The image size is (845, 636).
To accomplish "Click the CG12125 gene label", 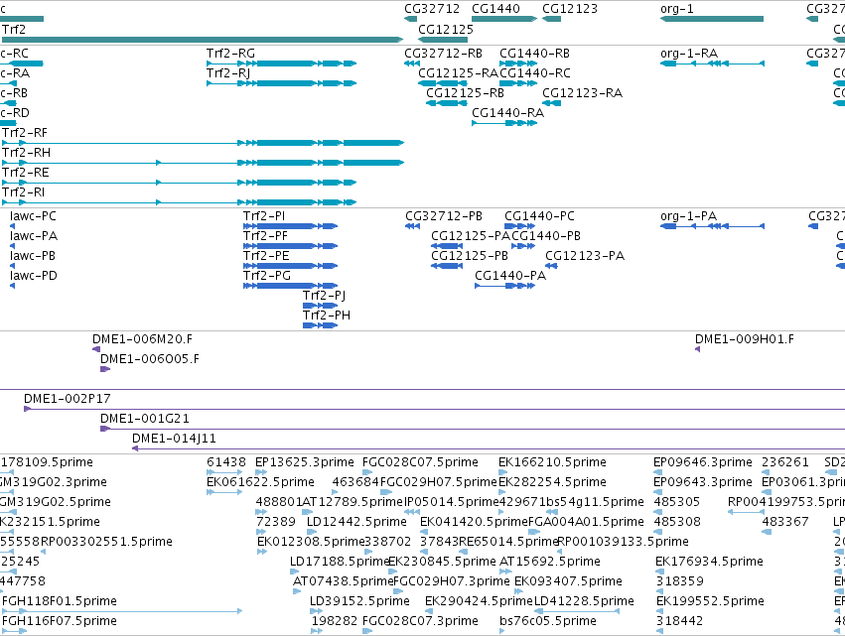I will [x=446, y=30].
